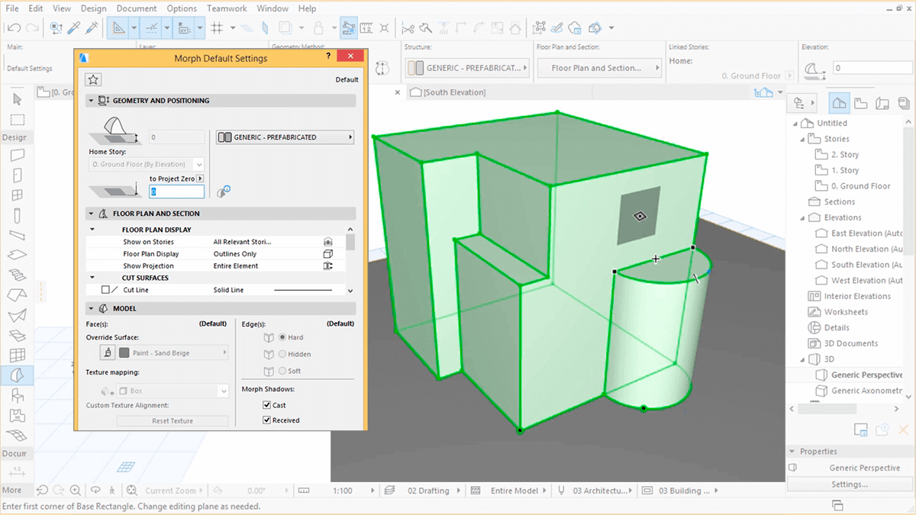Collapse the Geometry and Positioning section

[92, 101]
